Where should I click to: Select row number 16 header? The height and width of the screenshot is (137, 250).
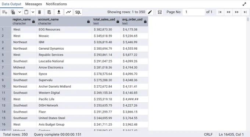tap(6, 125)
